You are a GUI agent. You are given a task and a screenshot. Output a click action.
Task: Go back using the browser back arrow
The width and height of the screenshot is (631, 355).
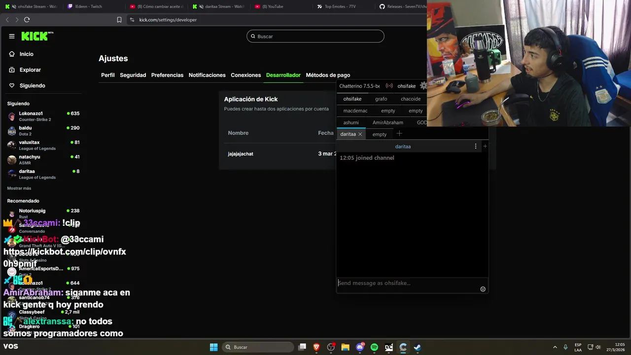coord(7,20)
